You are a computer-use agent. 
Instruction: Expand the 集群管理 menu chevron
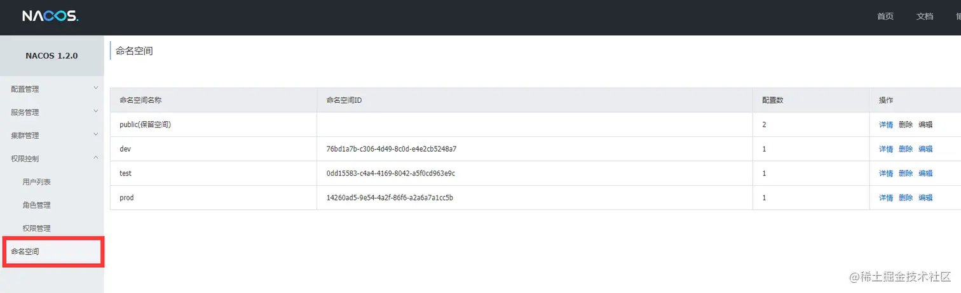tap(96, 134)
